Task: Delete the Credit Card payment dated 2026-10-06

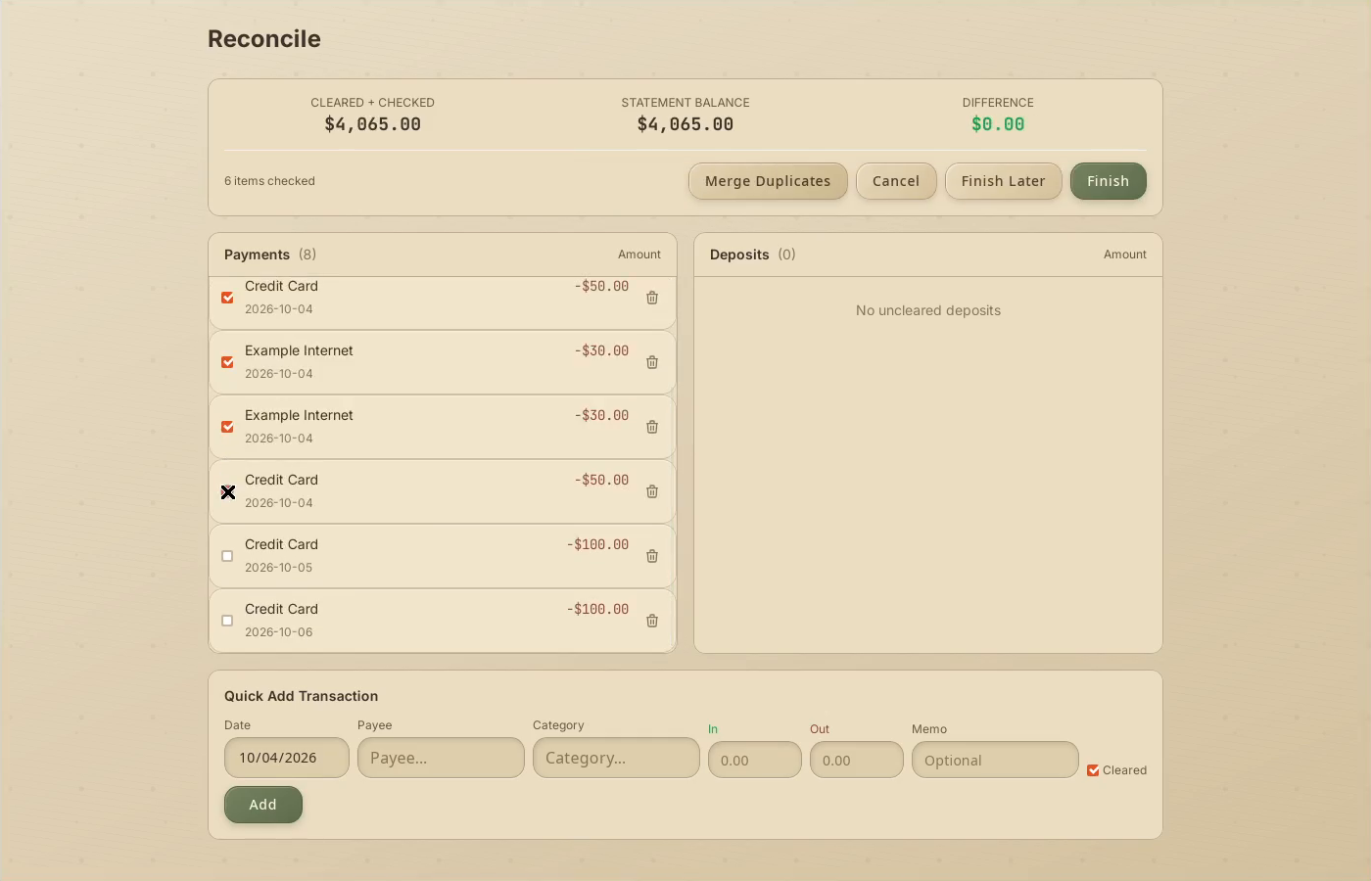Action: click(x=652, y=621)
